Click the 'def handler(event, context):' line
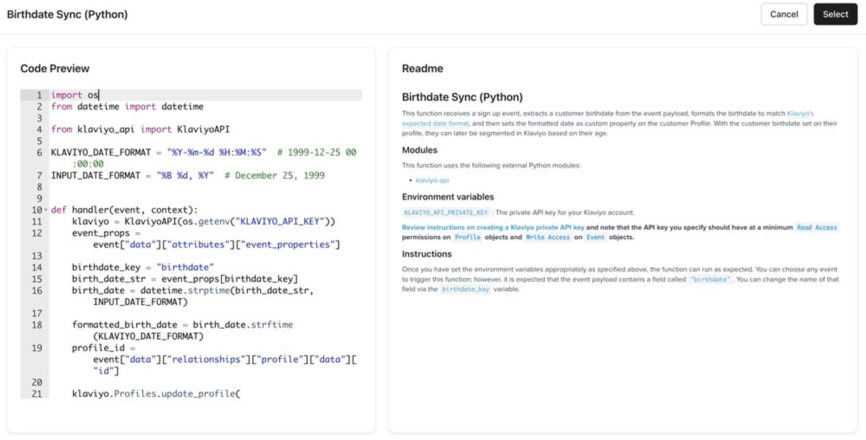 coord(124,210)
